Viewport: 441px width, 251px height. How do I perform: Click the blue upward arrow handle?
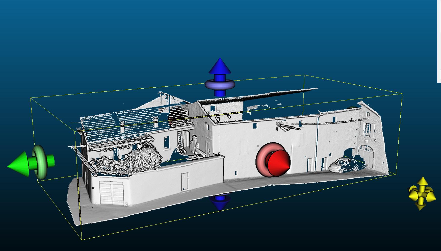(x=220, y=66)
